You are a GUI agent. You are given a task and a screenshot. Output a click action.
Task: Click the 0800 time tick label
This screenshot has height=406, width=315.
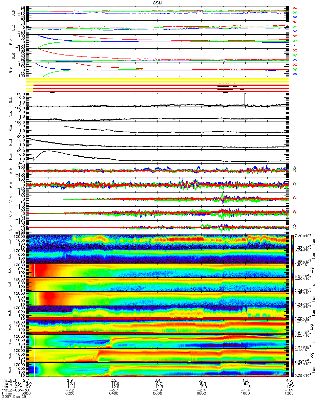(x=201, y=393)
